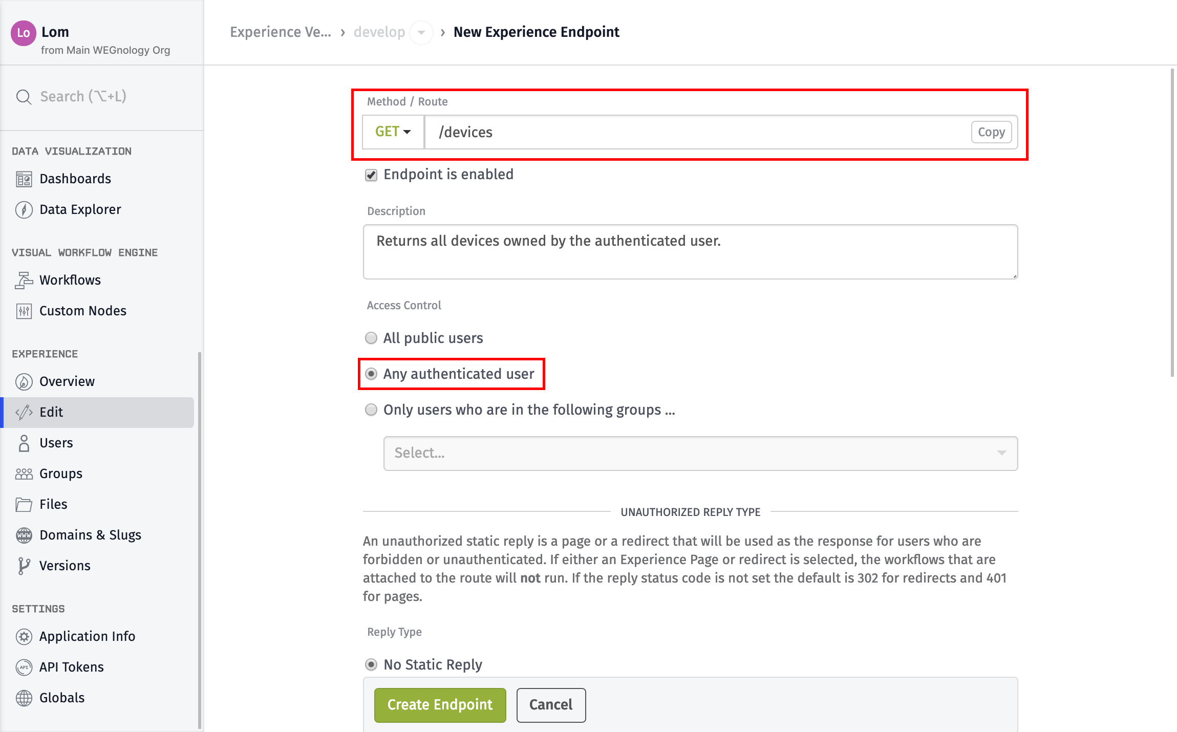Click the Application Info gear icon
Image resolution: width=1177 pixels, height=732 pixels.
click(x=24, y=637)
